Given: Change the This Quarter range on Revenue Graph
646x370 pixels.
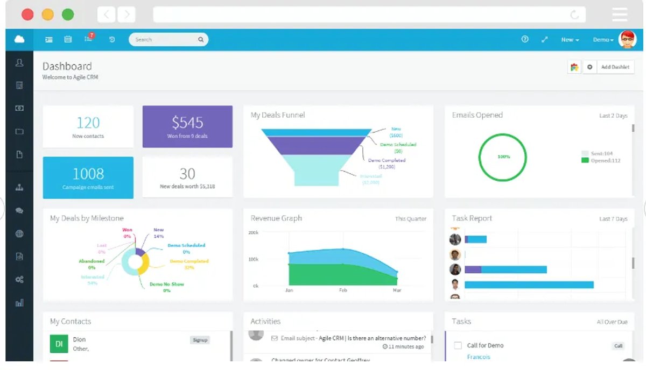Looking at the screenshot, I should pyautogui.click(x=411, y=219).
